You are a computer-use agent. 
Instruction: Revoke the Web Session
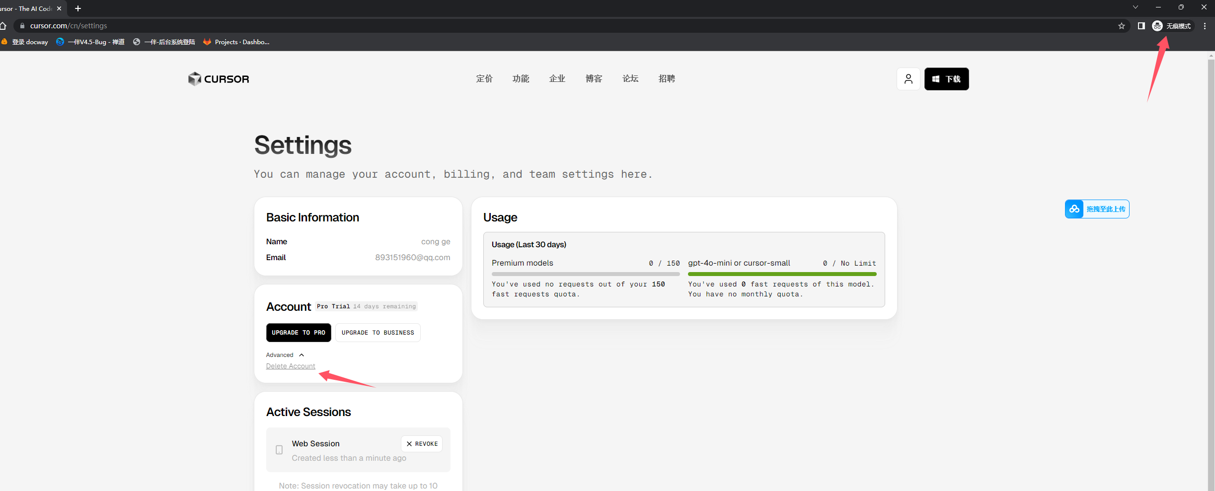tap(422, 444)
